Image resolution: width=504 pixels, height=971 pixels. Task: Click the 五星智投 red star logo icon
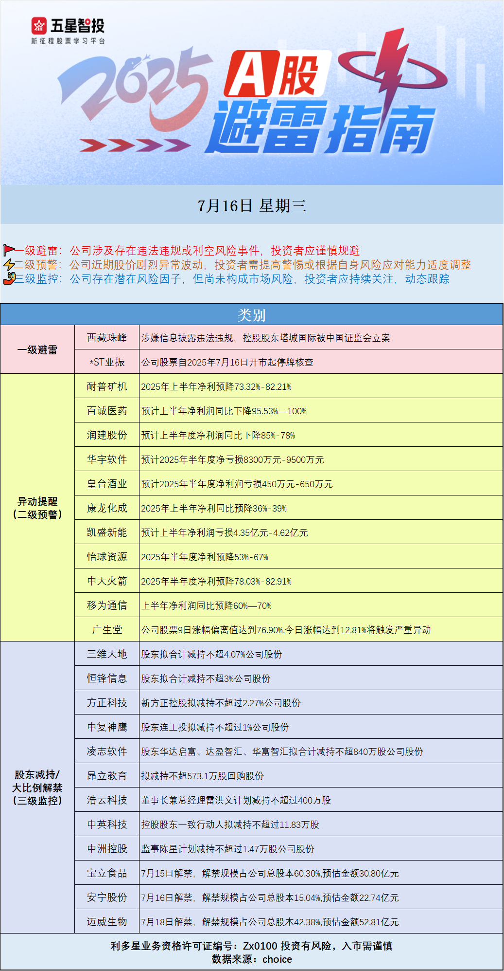[x=39, y=26]
